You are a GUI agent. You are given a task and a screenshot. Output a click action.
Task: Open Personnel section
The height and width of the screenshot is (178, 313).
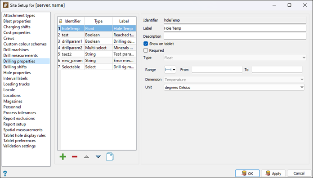click(12, 107)
